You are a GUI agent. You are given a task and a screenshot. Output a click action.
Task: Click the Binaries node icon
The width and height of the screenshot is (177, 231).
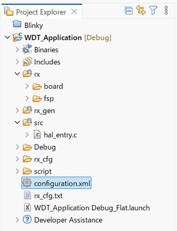point(27,49)
